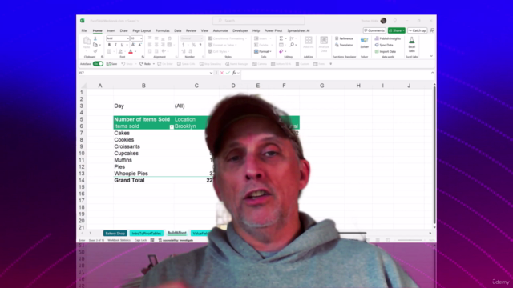Toggle Bold formatting

coord(109,45)
